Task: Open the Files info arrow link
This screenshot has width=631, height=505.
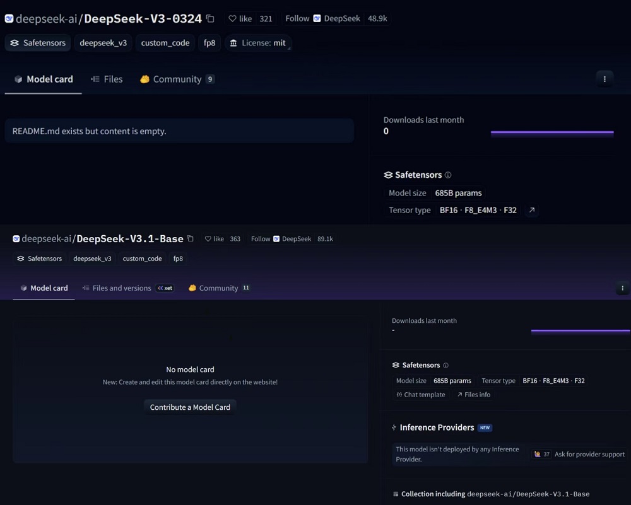Action: pos(473,395)
